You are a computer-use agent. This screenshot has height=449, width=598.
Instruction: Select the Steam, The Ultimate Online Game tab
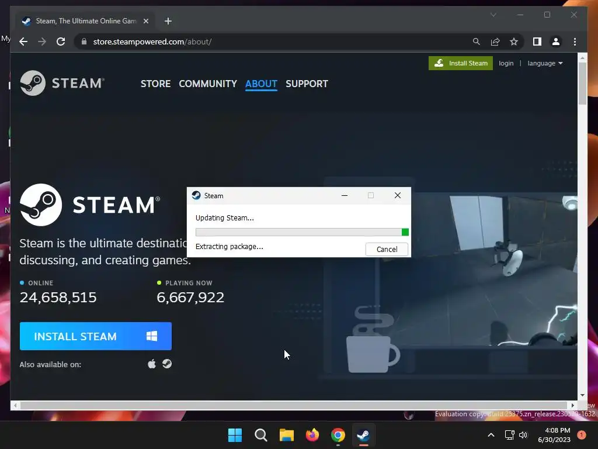85,21
